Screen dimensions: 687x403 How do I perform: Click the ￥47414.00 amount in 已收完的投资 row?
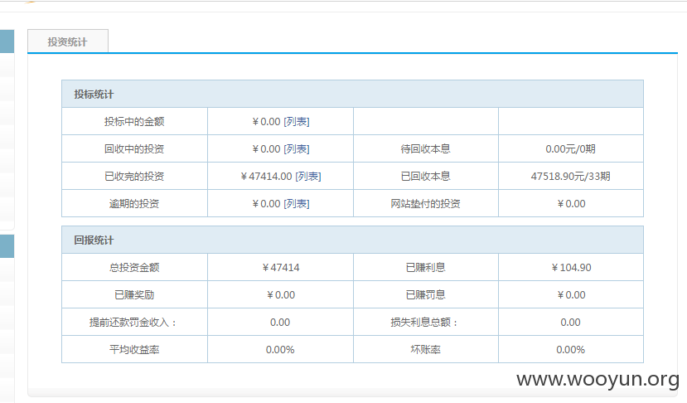click(x=266, y=177)
